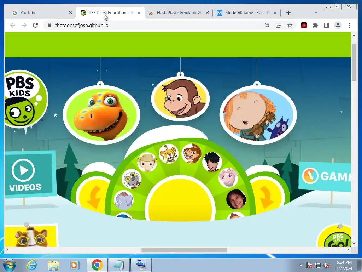Viewport: 362px width, 272px height.
Task: Share this page
Action: tap(279, 25)
